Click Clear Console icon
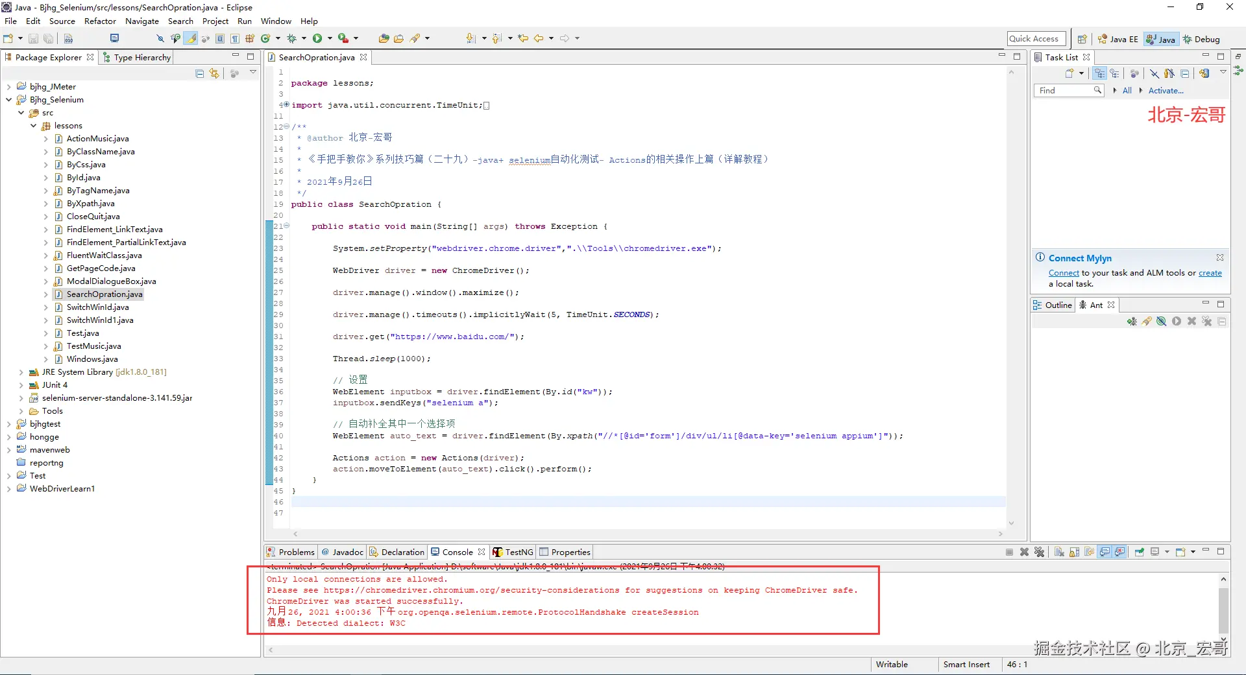 coord(1059,552)
